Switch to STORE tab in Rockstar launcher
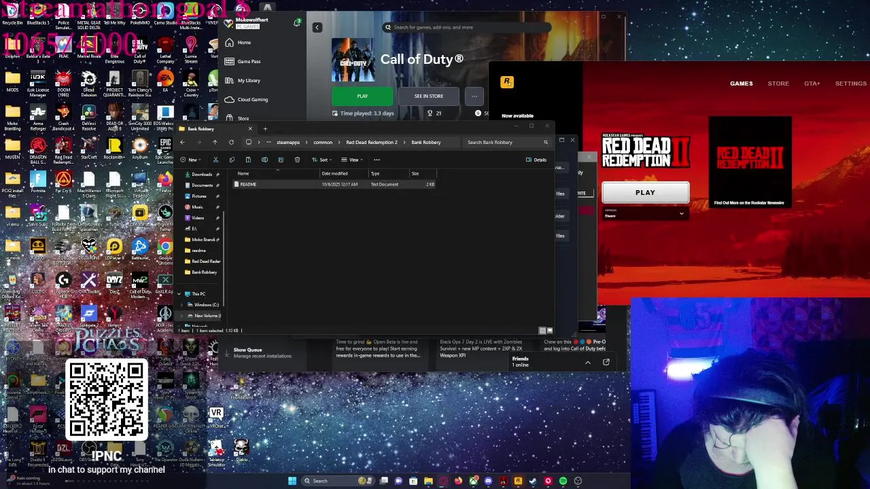This screenshot has width=870, height=489. tap(778, 84)
